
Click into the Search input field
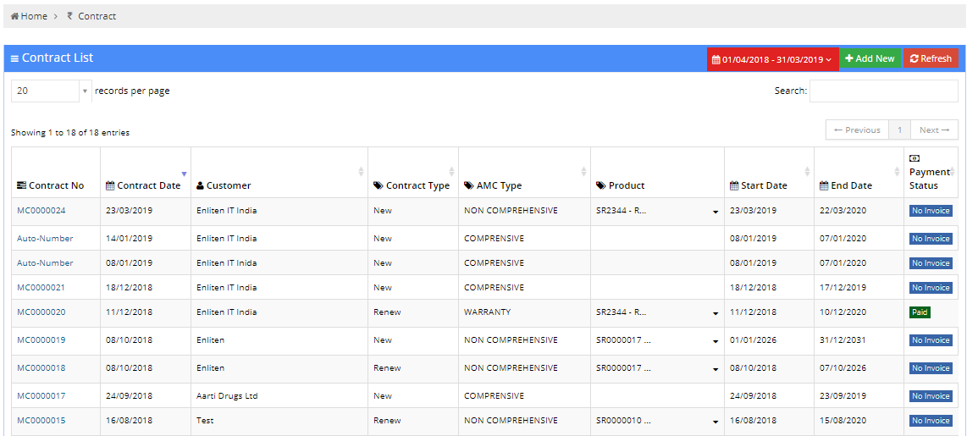(883, 91)
